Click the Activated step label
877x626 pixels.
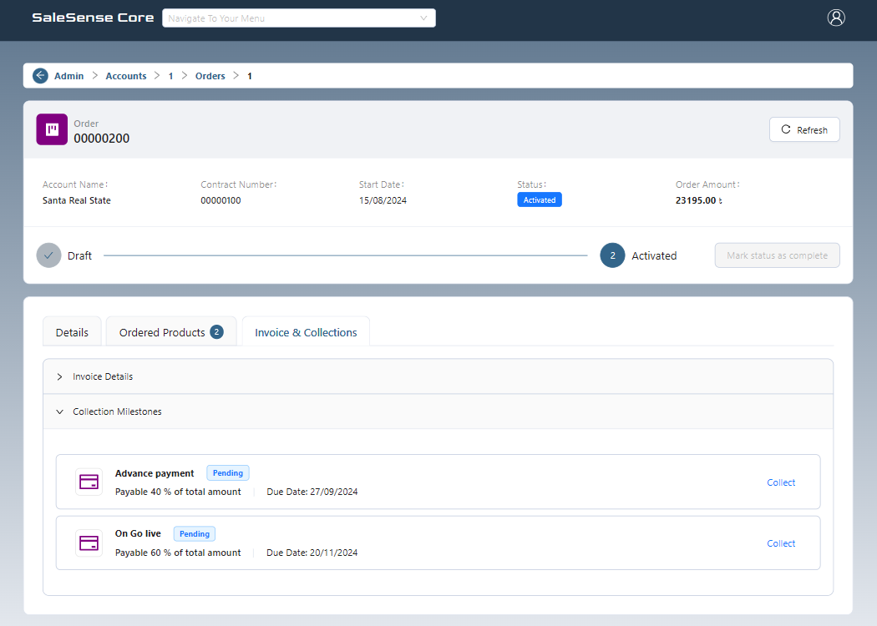[x=654, y=256]
